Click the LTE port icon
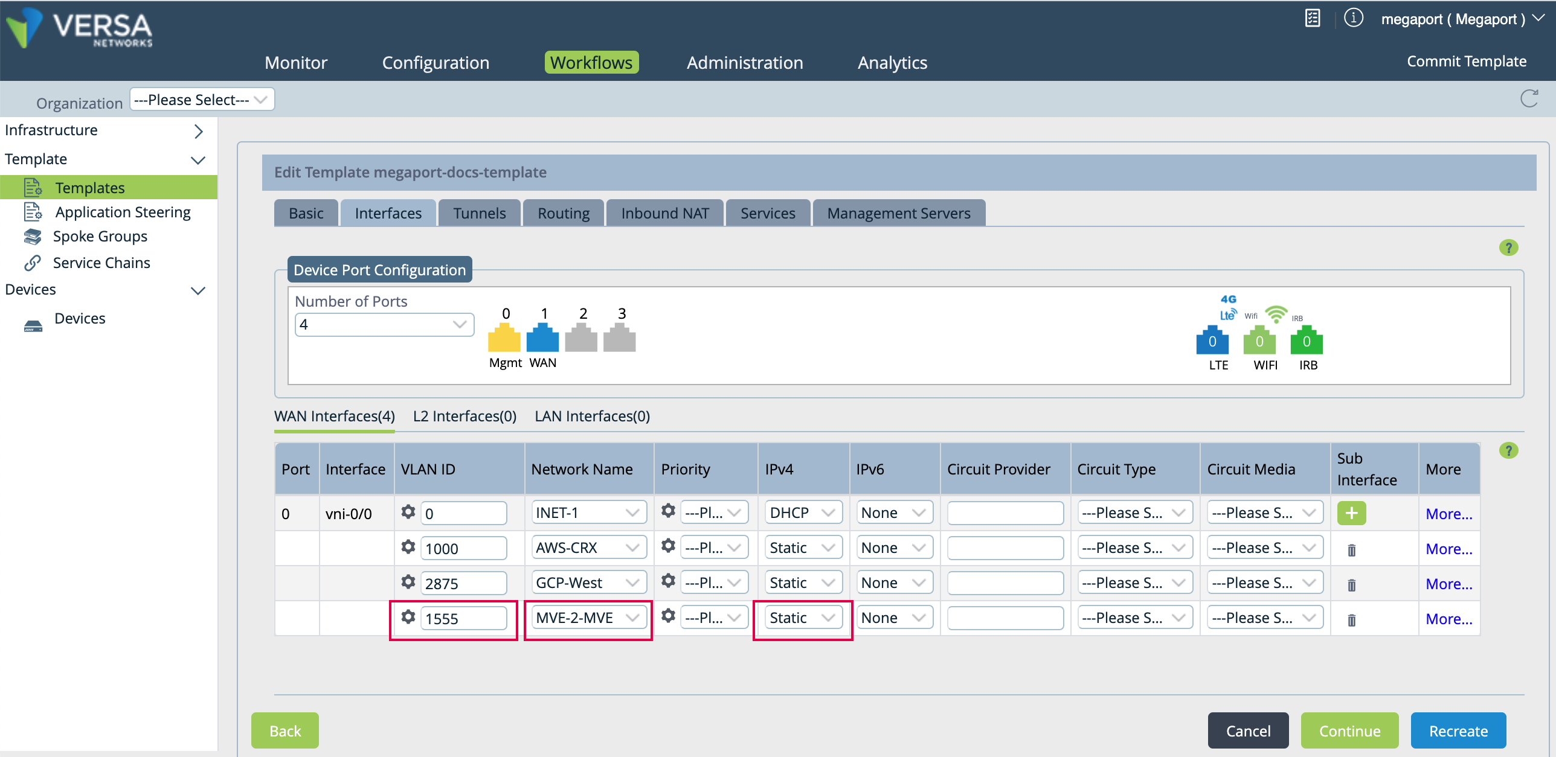The image size is (1556, 757). tap(1212, 340)
